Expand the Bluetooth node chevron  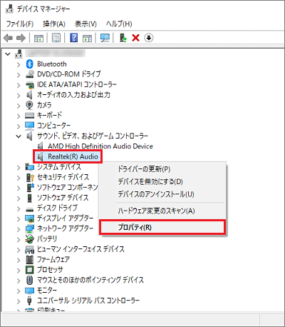pyautogui.click(x=19, y=64)
